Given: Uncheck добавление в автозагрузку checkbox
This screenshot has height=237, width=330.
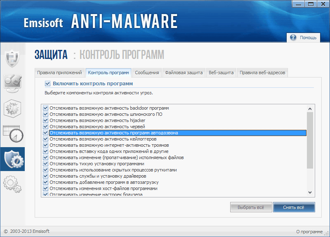Looking at the screenshot, I should pos(45,182).
